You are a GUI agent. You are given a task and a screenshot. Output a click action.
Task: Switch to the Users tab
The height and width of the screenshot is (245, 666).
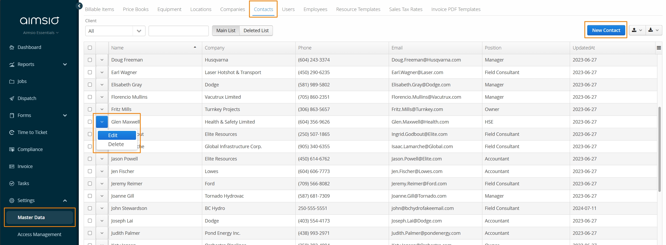coord(288,9)
